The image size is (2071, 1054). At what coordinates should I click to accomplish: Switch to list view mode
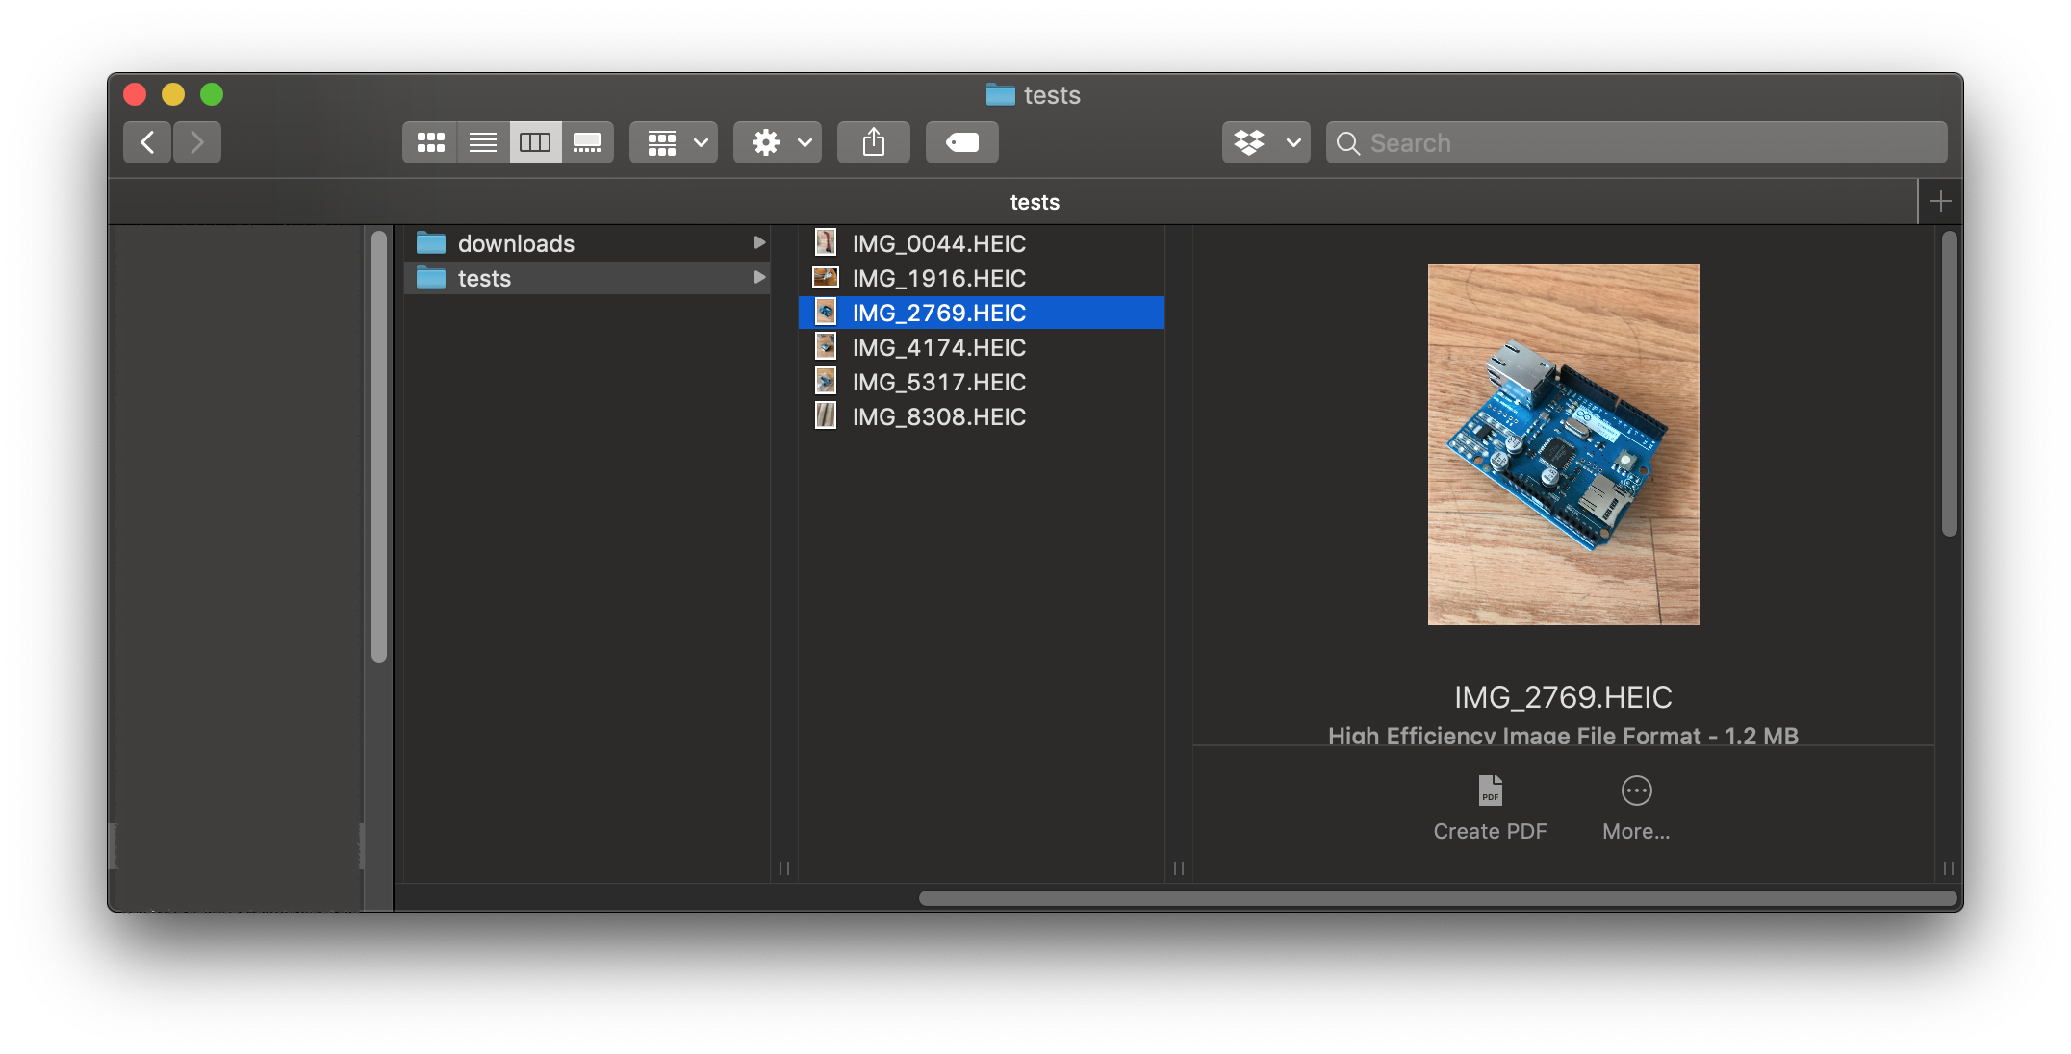click(x=483, y=142)
